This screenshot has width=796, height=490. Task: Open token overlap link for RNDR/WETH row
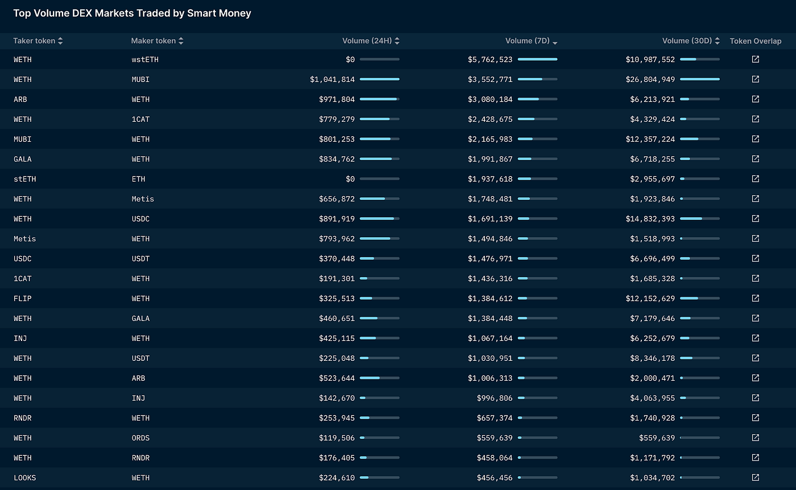tap(755, 418)
